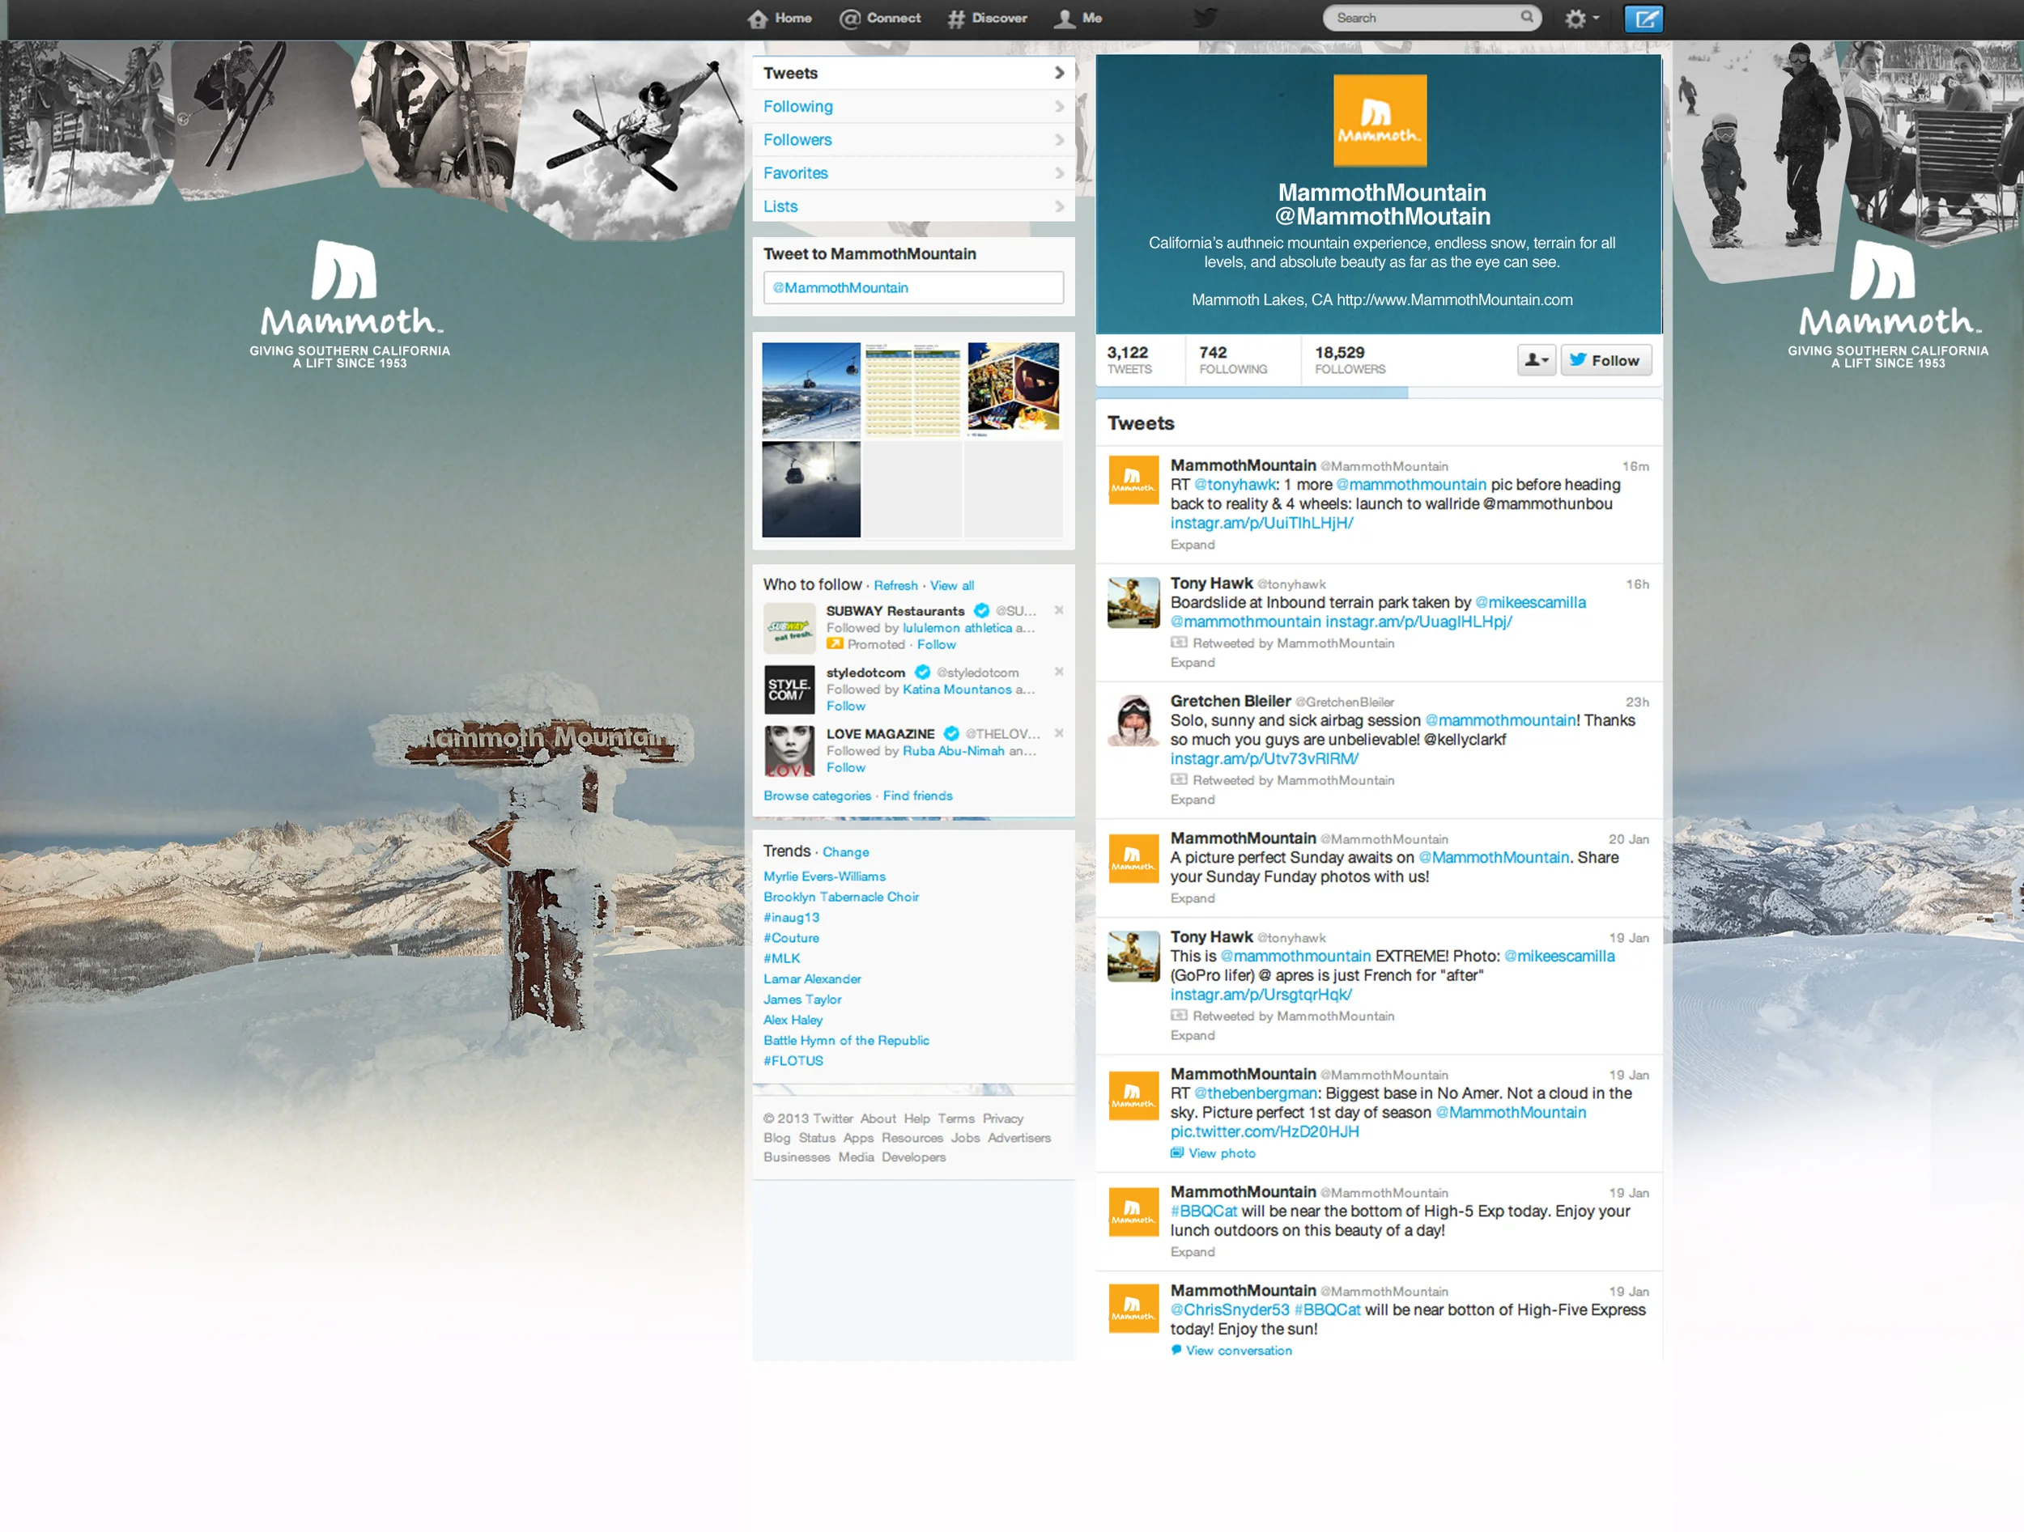Open the Followers list in sidebar
Image resolution: width=2024 pixels, height=1532 pixels.
(x=913, y=140)
